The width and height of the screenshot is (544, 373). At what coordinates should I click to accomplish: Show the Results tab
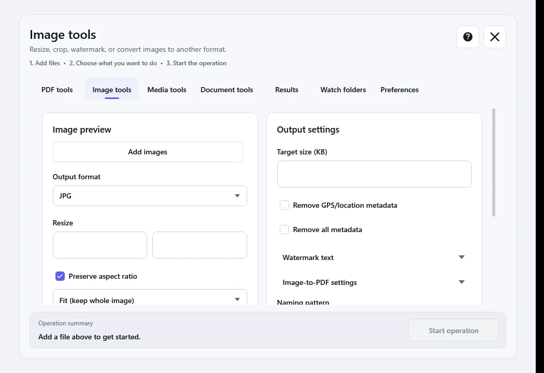click(x=287, y=90)
